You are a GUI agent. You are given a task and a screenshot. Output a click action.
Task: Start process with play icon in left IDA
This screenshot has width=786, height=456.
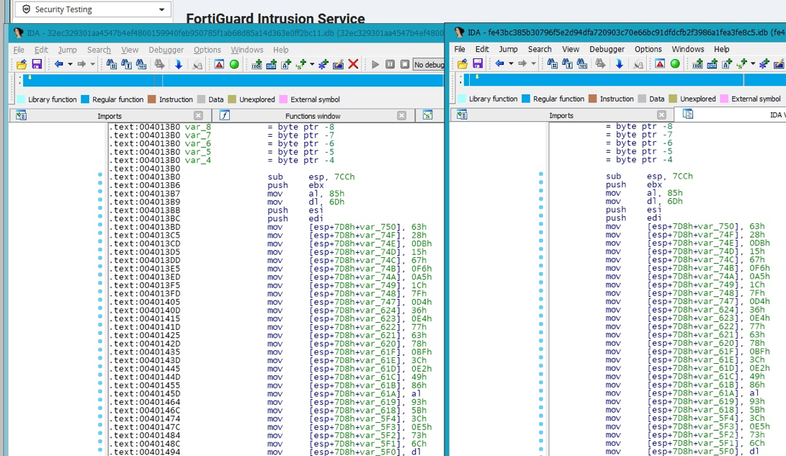[375, 64]
